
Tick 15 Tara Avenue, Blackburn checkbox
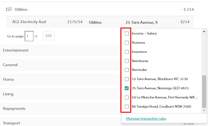[x=126, y=79]
